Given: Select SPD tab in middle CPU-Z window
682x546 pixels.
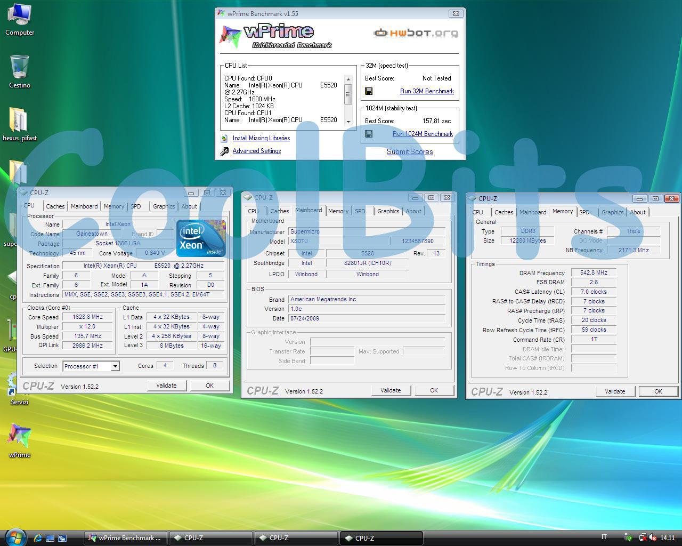Looking at the screenshot, I should (360, 211).
